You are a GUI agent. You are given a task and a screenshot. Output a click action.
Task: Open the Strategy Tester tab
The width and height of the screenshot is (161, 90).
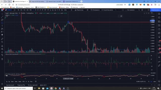pyautogui.click(x=32, y=85)
